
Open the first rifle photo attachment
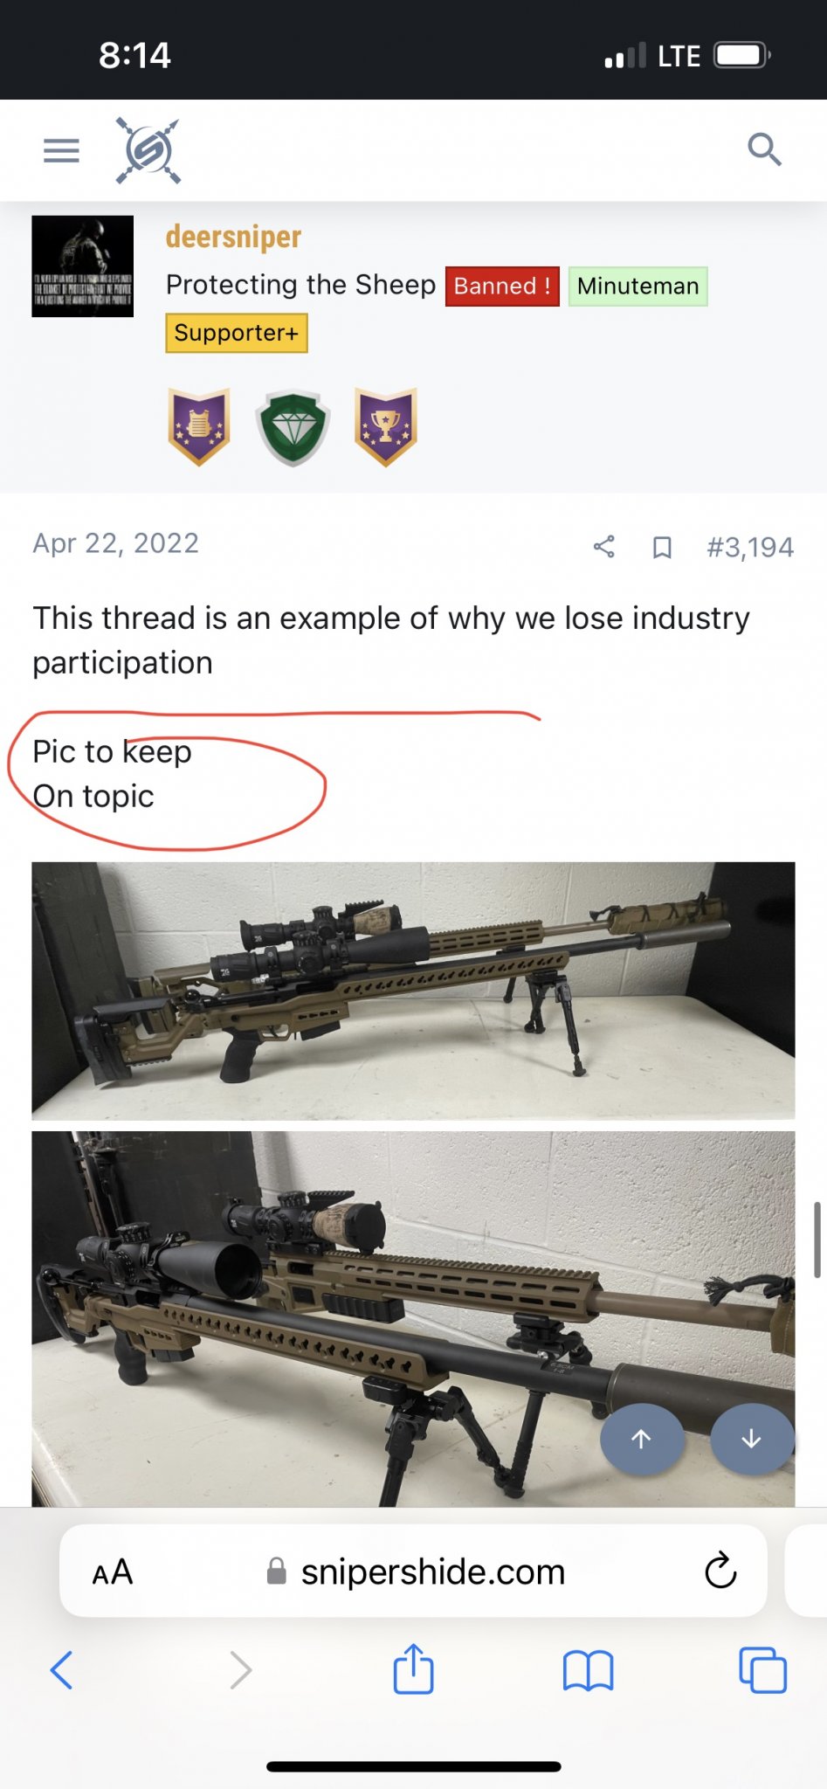pyautogui.click(x=413, y=991)
